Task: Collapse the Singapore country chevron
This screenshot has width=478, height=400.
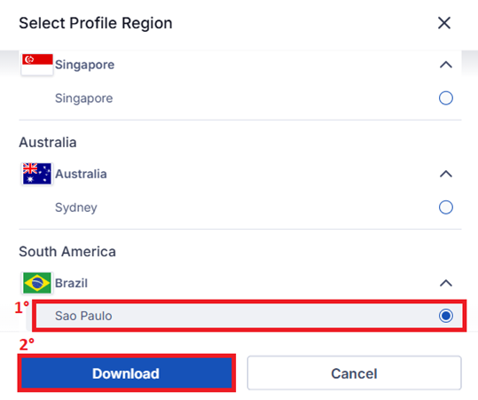Action: 446,65
